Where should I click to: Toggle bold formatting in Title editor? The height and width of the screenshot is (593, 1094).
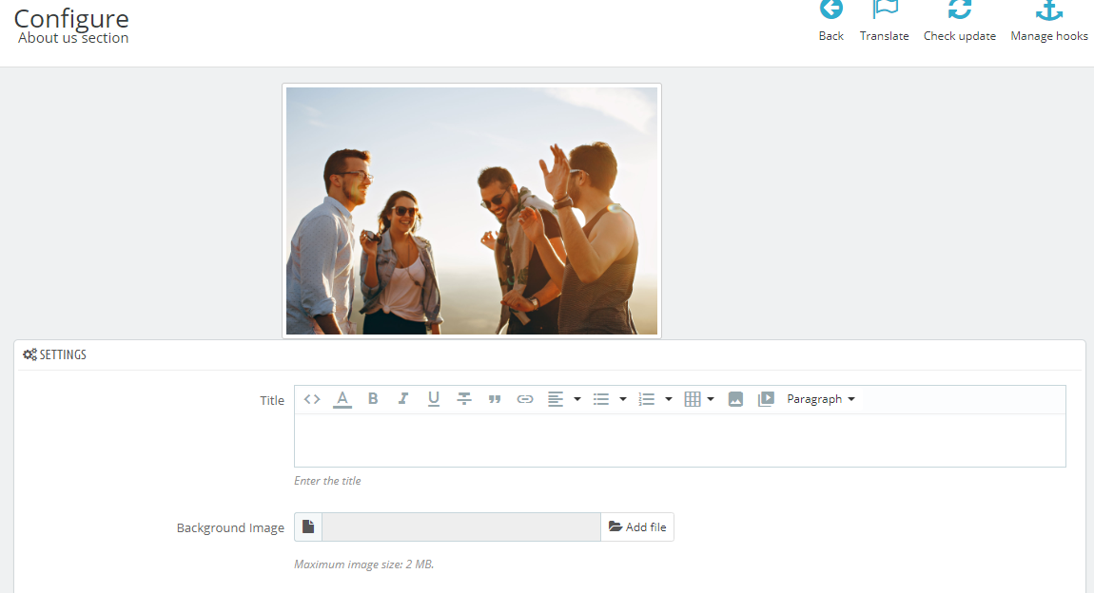click(x=373, y=399)
